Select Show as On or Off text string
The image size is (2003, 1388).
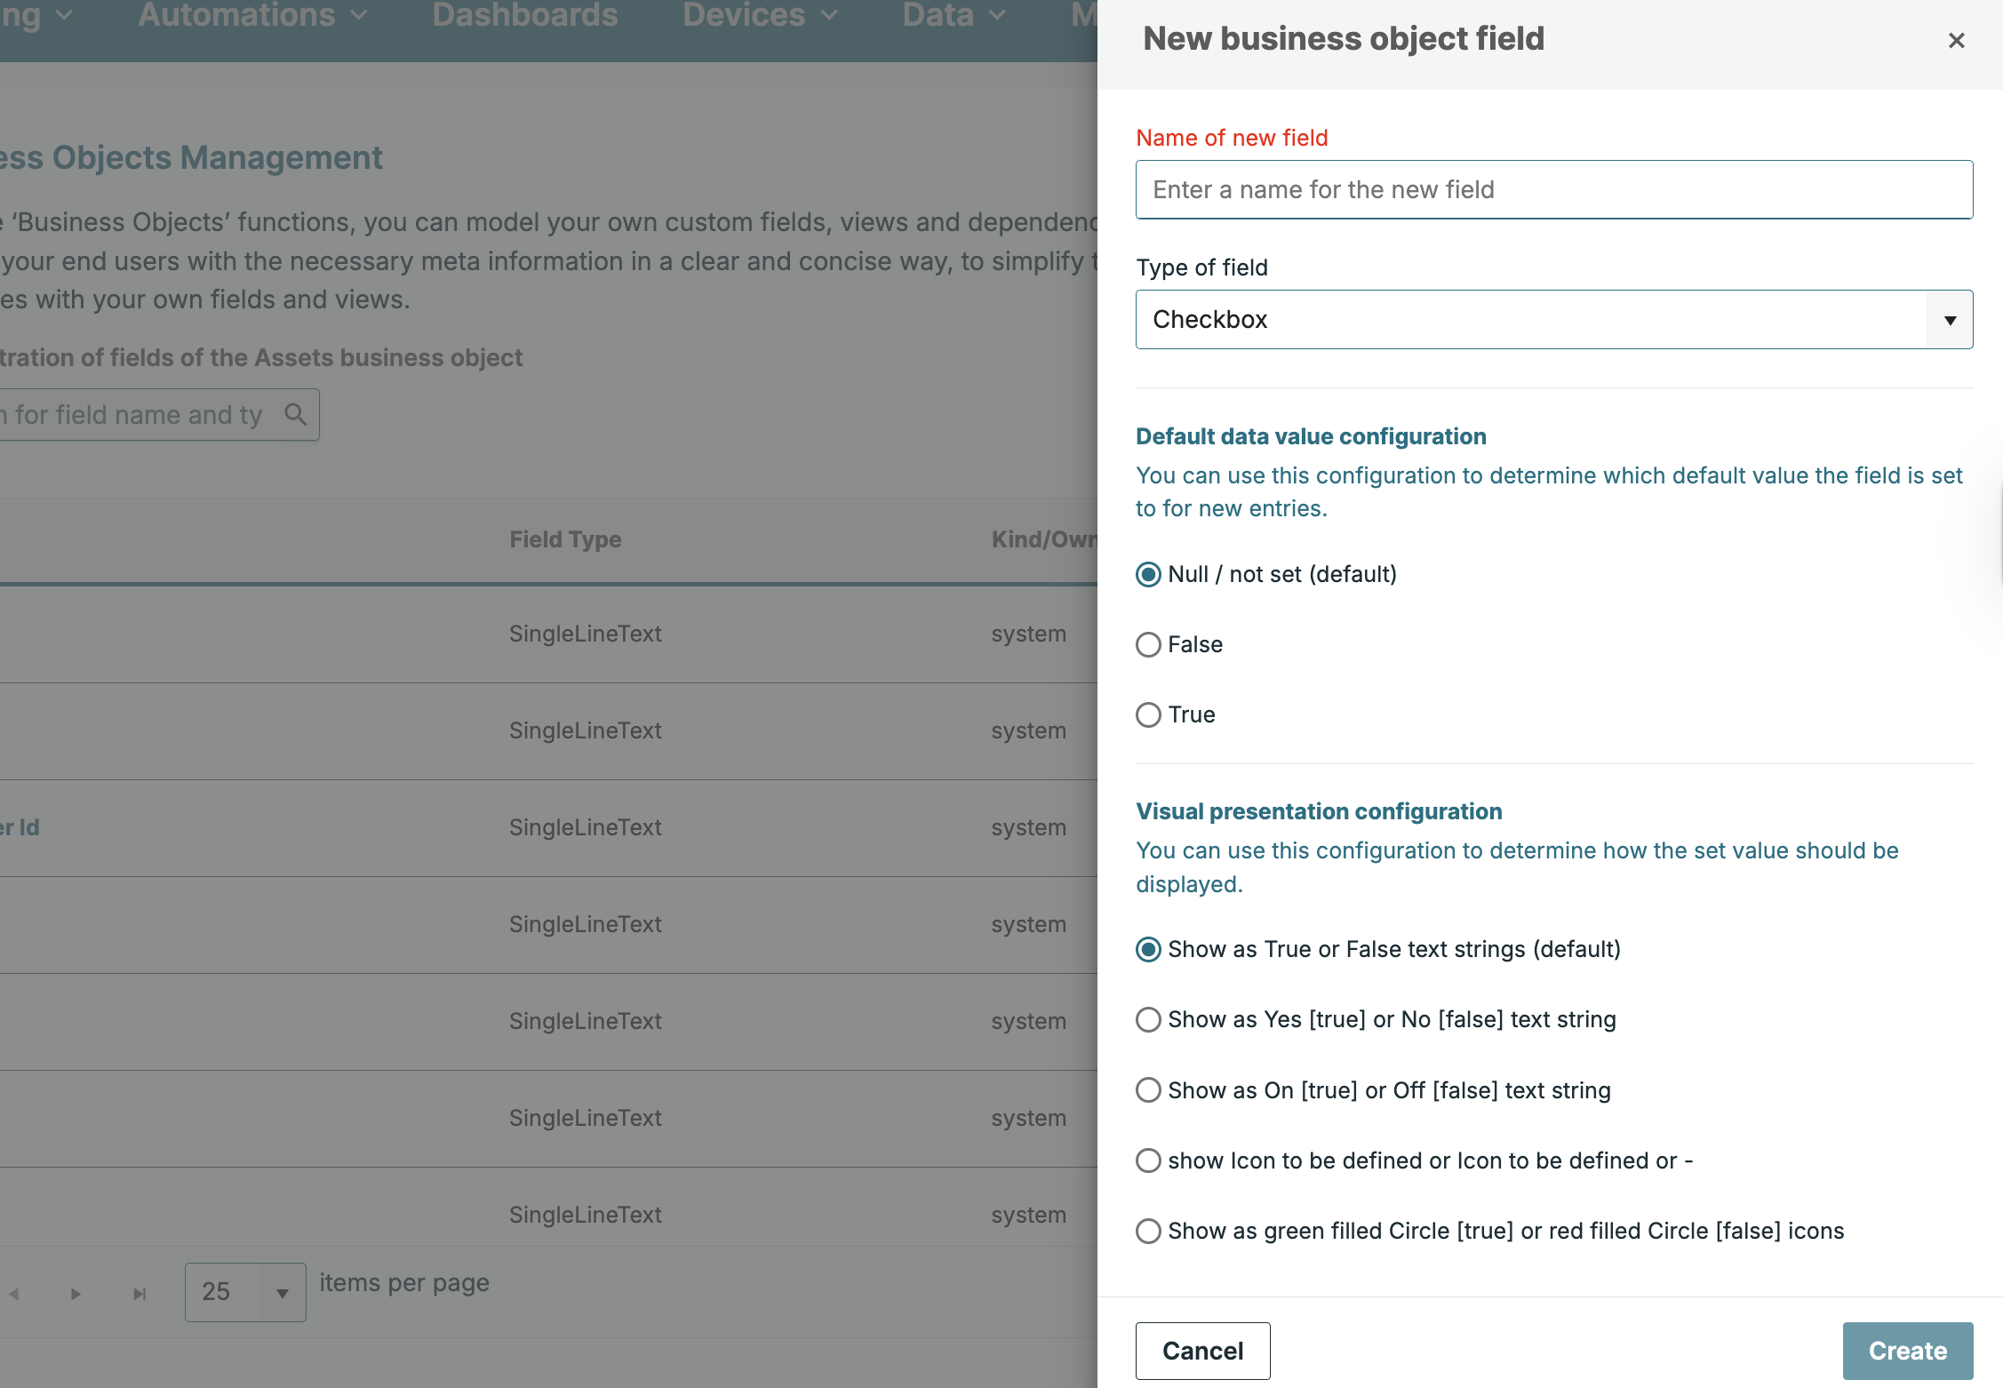click(x=1148, y=1090)
